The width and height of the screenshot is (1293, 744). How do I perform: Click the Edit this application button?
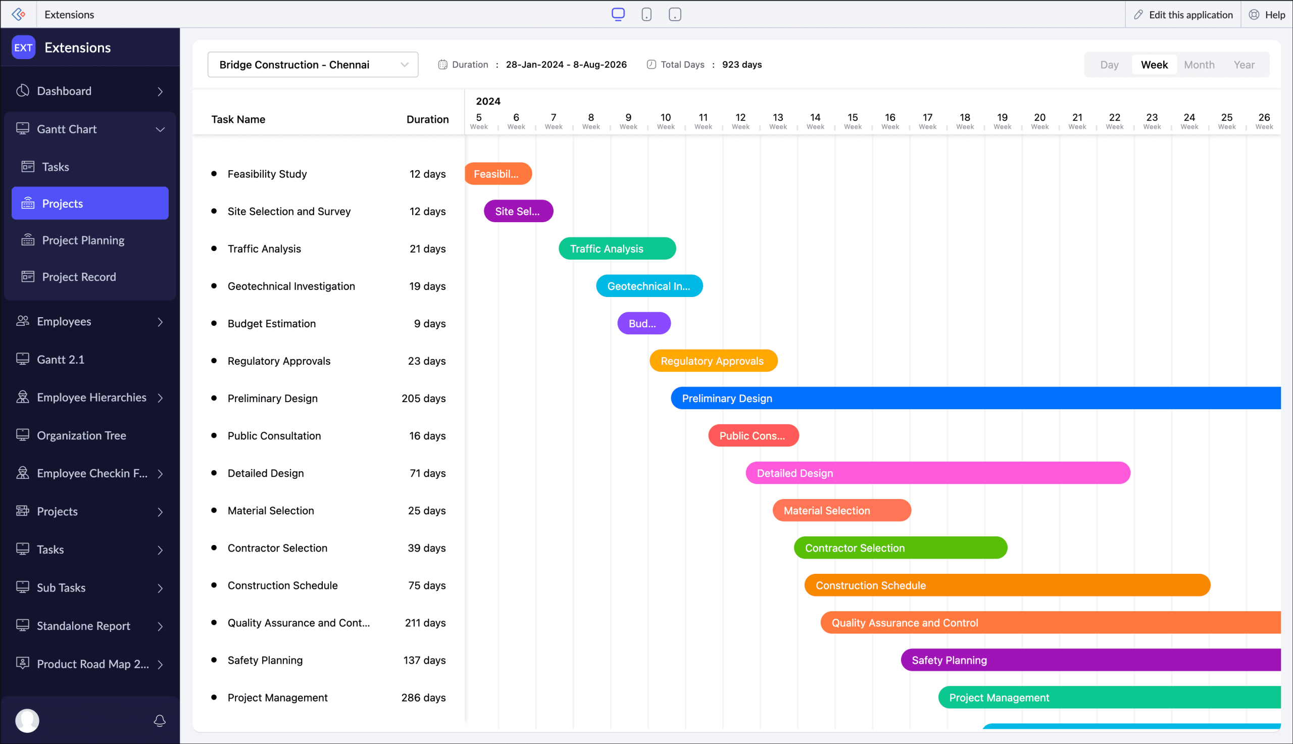(1184, 14)
